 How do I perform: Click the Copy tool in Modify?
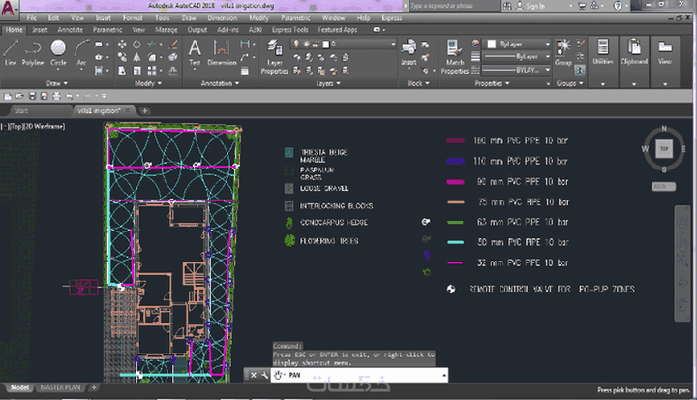click(x=122, y=57)
